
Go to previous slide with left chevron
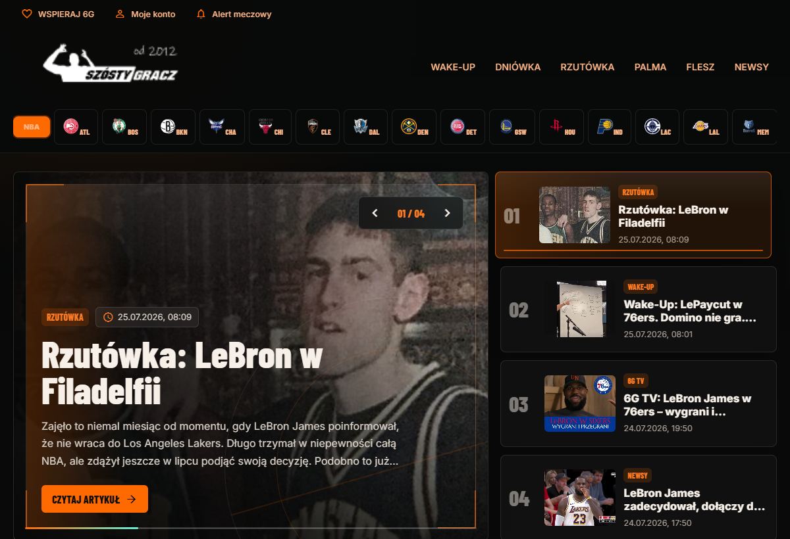tap(375, 213)
